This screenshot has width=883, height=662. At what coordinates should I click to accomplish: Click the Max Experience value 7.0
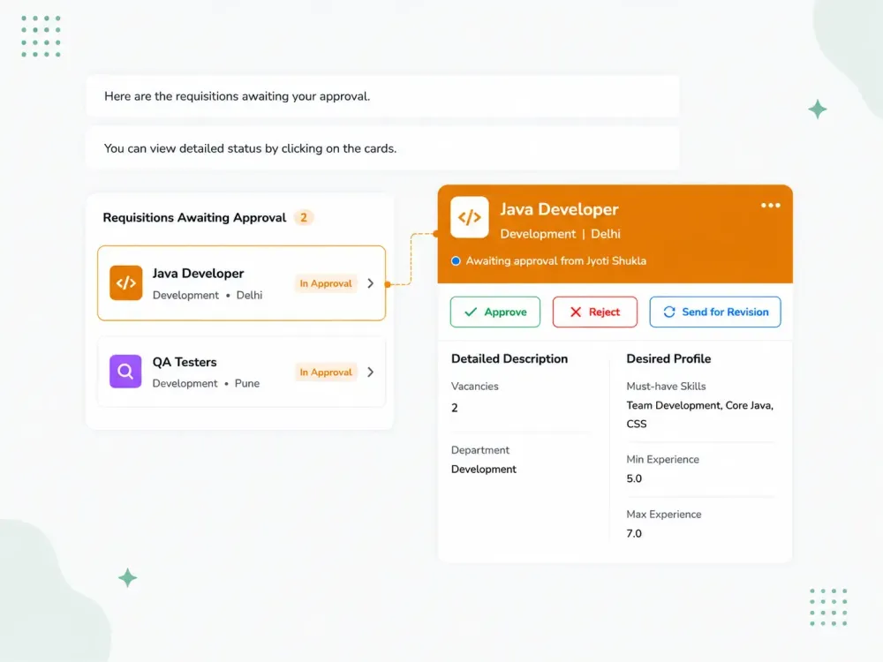point(634,533)
